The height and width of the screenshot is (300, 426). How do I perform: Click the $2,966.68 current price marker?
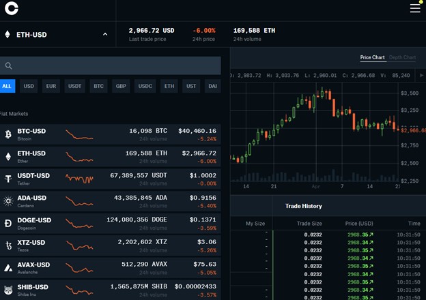[413, 130]
